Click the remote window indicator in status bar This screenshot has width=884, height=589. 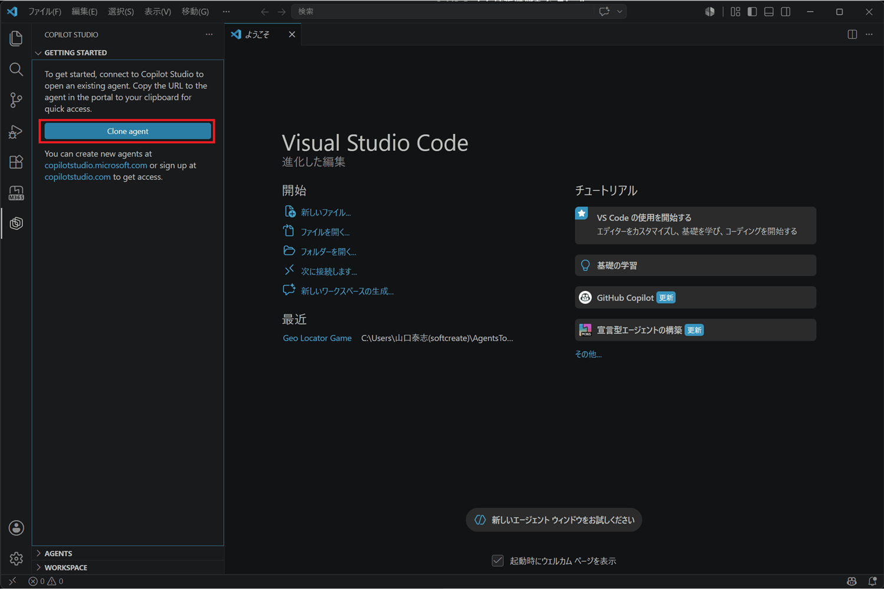[x=12, y=581]
